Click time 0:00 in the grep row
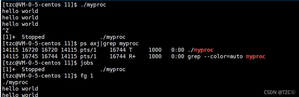 (178, 56)
